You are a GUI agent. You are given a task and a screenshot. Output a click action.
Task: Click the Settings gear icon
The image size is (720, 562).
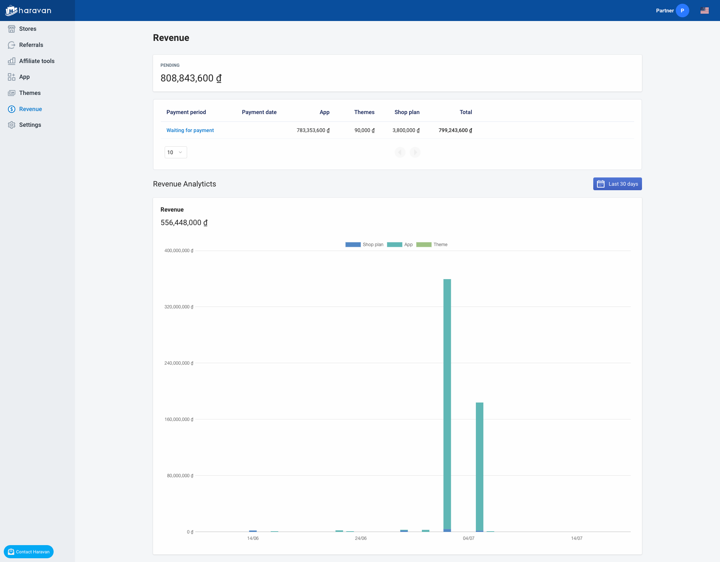[x=12, y=125]
